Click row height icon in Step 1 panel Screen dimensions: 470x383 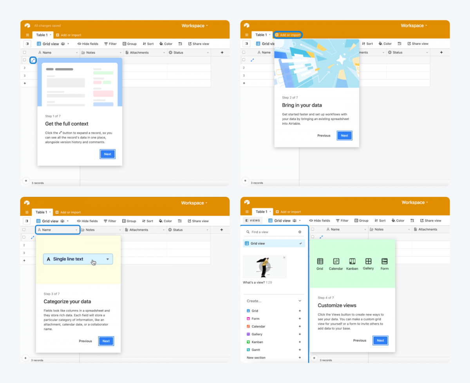pos(180,44)
